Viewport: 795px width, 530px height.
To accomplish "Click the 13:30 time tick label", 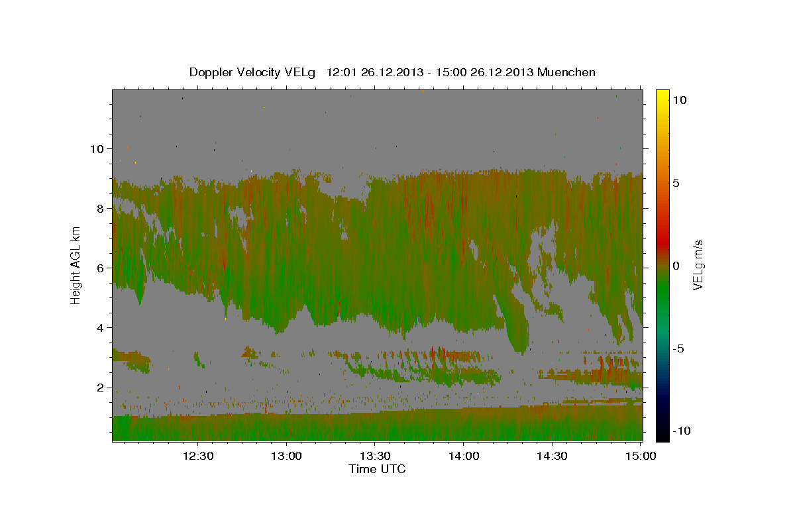I will click(375, 456).
